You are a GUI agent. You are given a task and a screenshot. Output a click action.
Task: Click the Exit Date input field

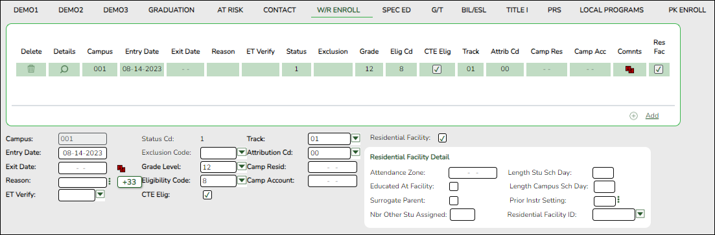82,168
